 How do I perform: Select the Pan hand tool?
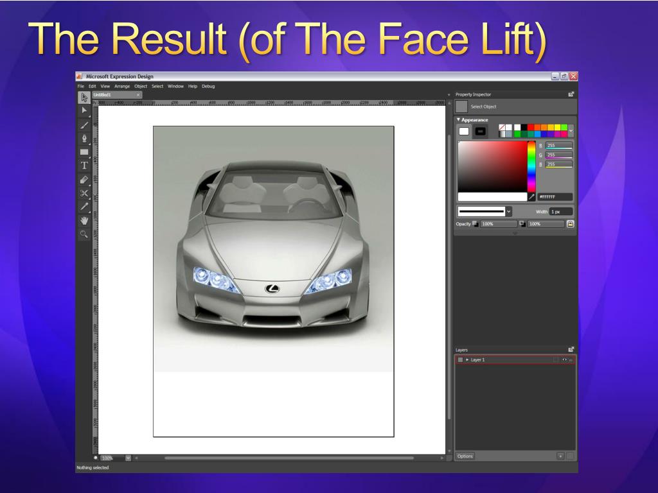pos(84,221)
